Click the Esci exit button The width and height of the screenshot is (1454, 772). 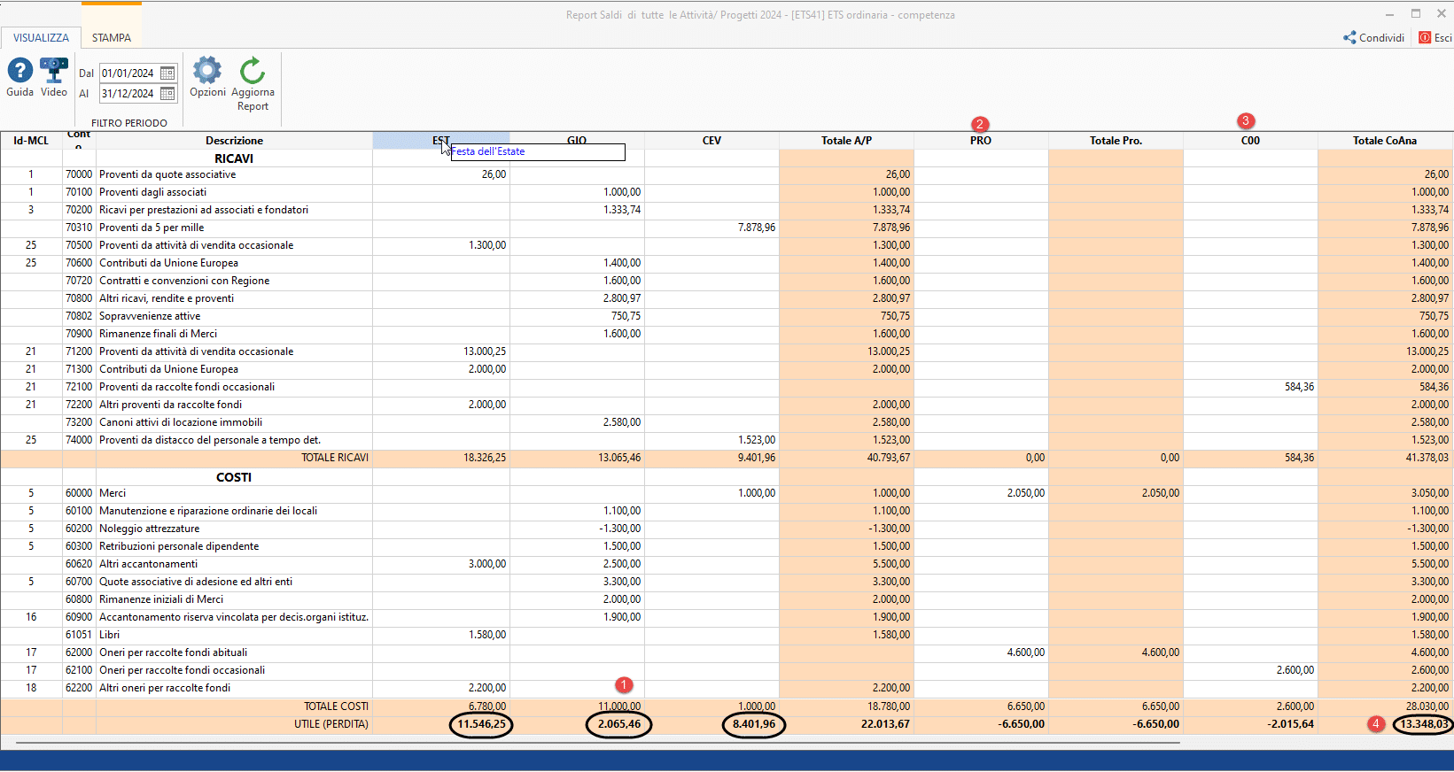pyautogui.click(x=1435, y=38)
